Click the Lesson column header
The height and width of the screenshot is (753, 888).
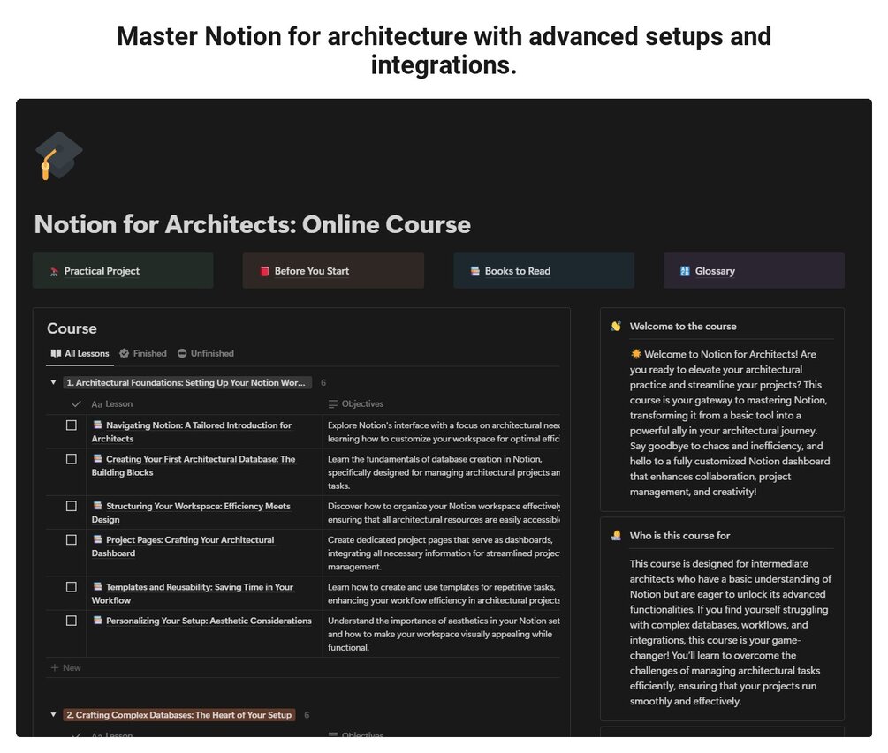click(112, 404)
